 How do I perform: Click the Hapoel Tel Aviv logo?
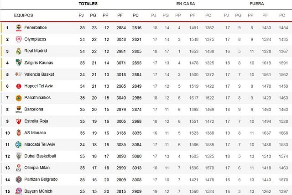[x=19, y=86]
